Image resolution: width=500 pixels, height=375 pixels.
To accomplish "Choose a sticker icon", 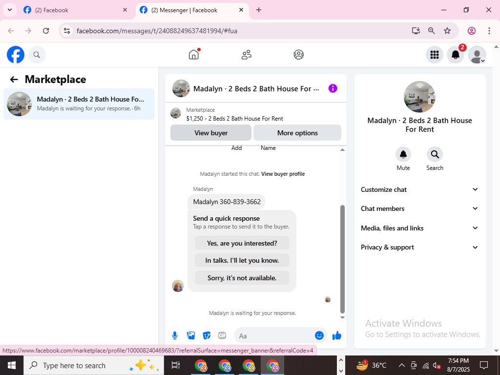I will (207, 335).
